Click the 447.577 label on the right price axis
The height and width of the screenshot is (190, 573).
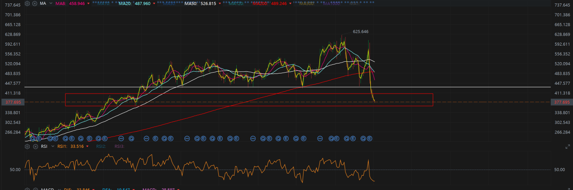562,83
